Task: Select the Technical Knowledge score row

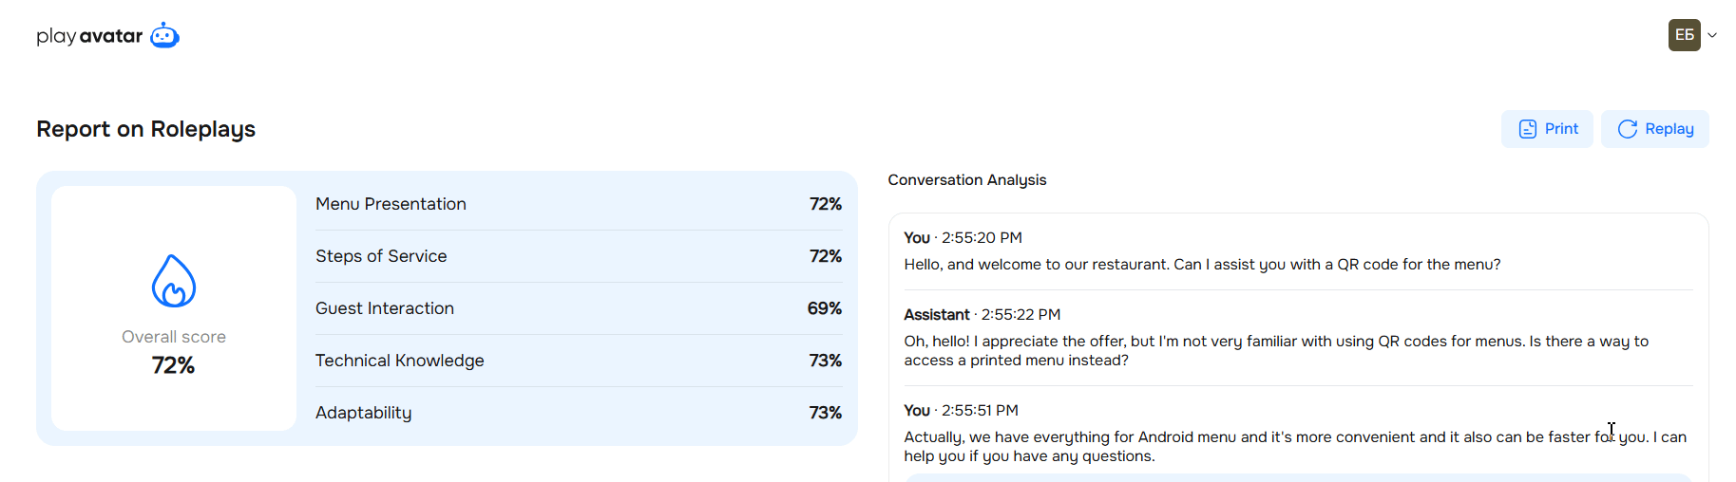Action: pyautogui.click(x=578, y=361)
